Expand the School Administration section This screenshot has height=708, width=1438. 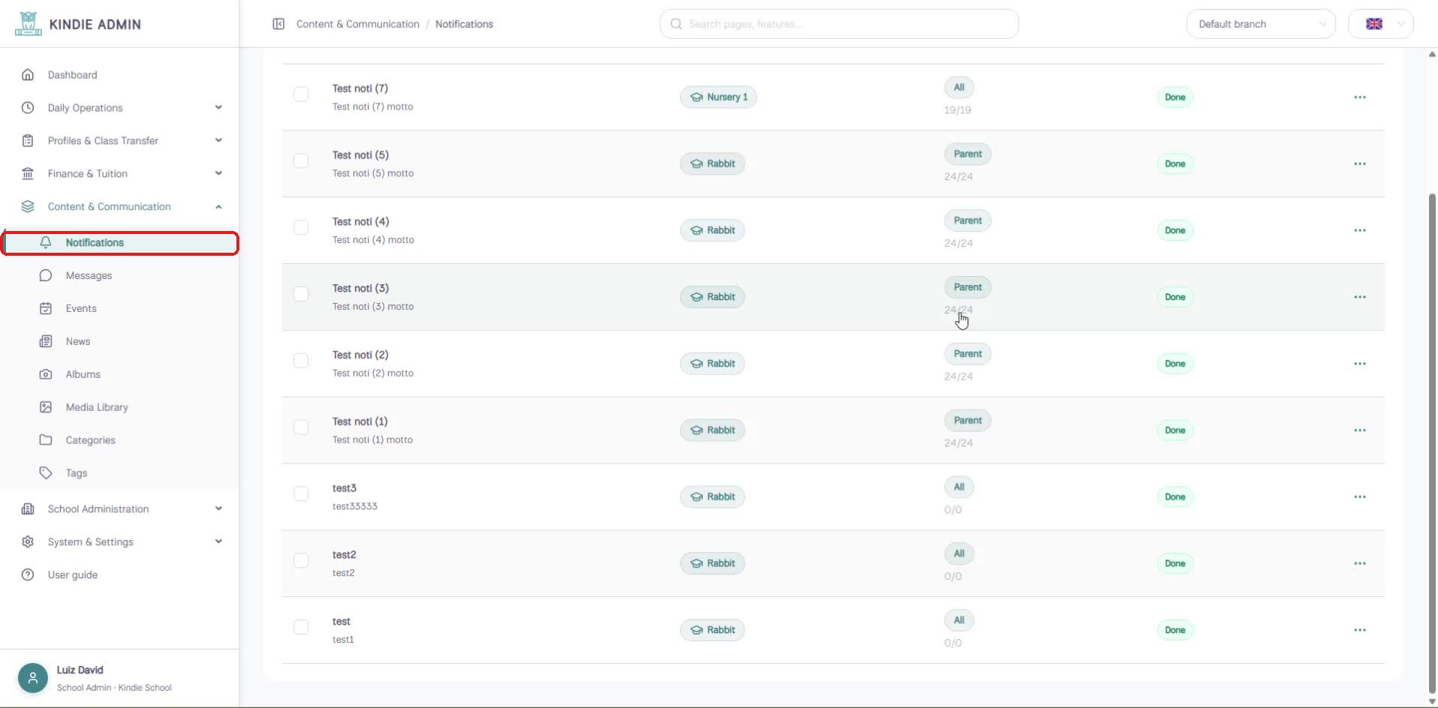point(120,509)
